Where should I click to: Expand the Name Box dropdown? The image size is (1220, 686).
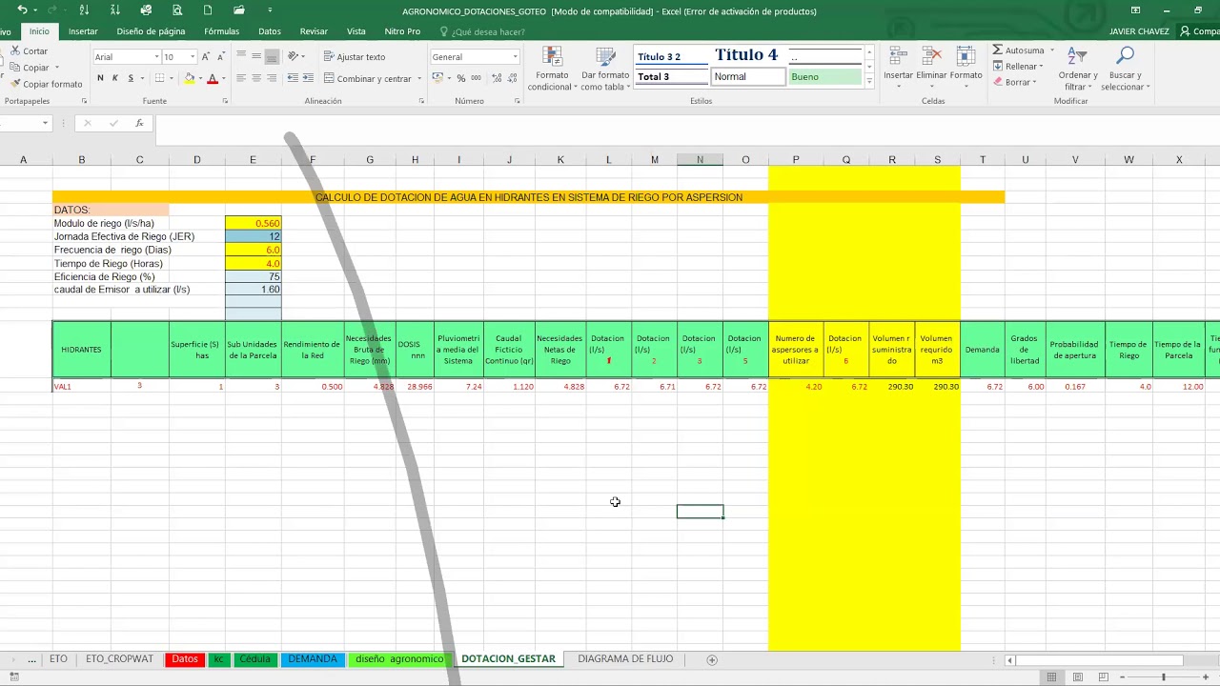point(45,123)
